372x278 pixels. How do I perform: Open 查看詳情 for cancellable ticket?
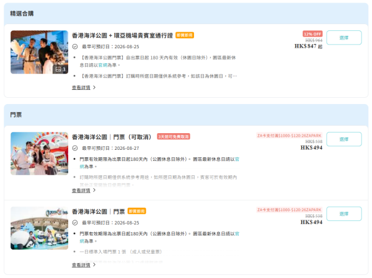(x=81, y=190)
